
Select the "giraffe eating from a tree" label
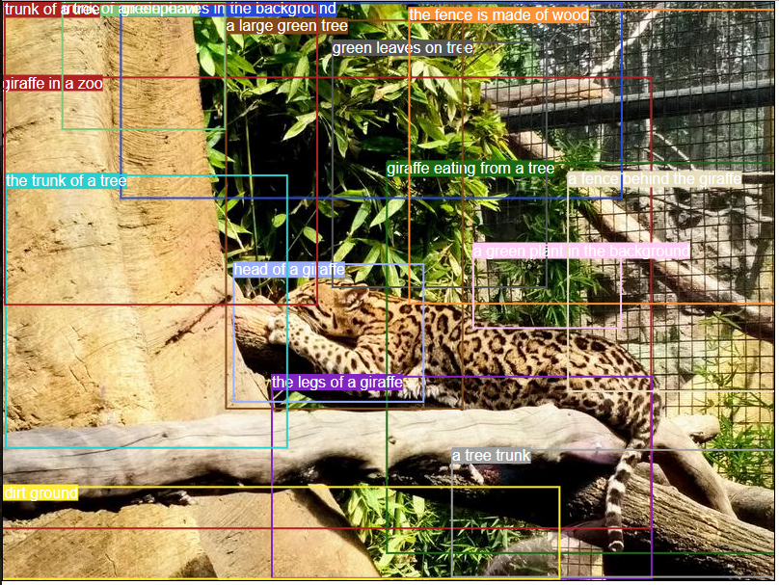pyautogui.click(x=470, y=167)
